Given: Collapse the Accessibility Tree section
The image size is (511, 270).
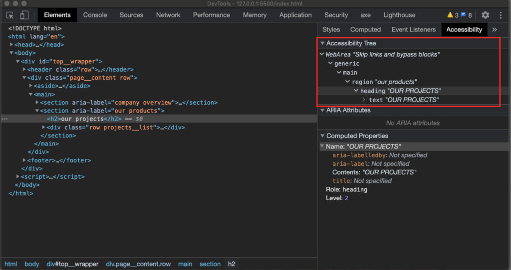Looking at the screenshot, I should click(322, 43).
